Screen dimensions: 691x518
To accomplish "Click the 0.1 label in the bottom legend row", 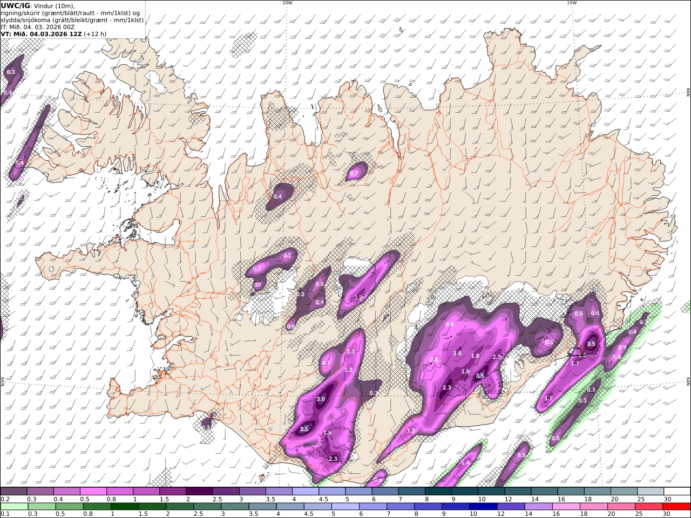I will [x=5, y=514].
